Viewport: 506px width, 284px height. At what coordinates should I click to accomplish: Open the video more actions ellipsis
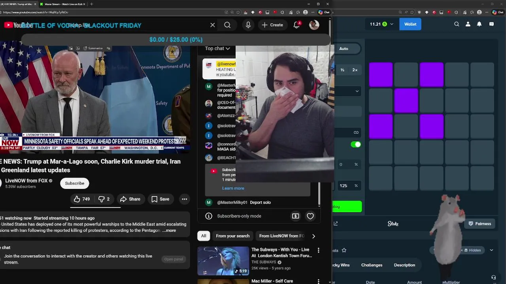185,199
